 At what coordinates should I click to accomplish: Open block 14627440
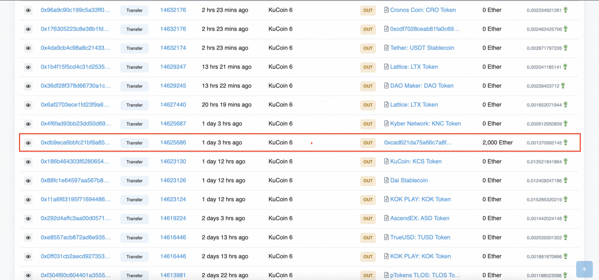pos(173,105)
